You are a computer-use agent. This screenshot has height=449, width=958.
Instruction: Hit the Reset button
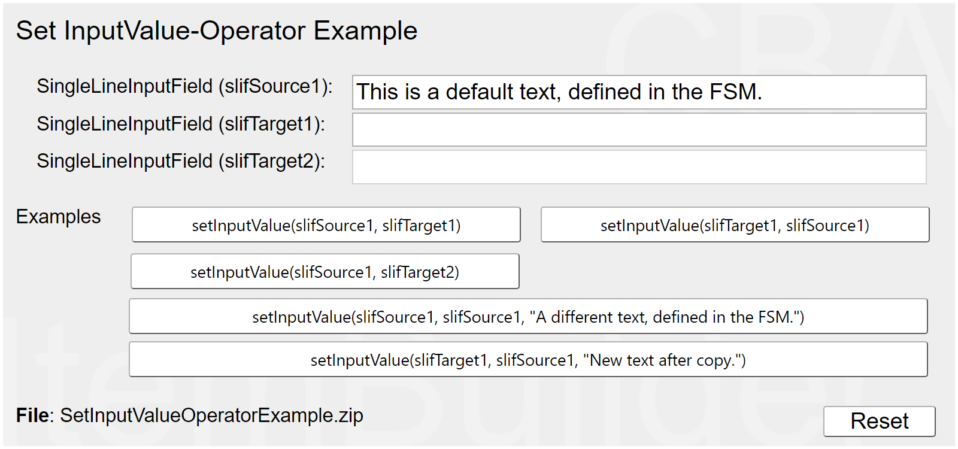pyautogui.click(x=879, y=421)
